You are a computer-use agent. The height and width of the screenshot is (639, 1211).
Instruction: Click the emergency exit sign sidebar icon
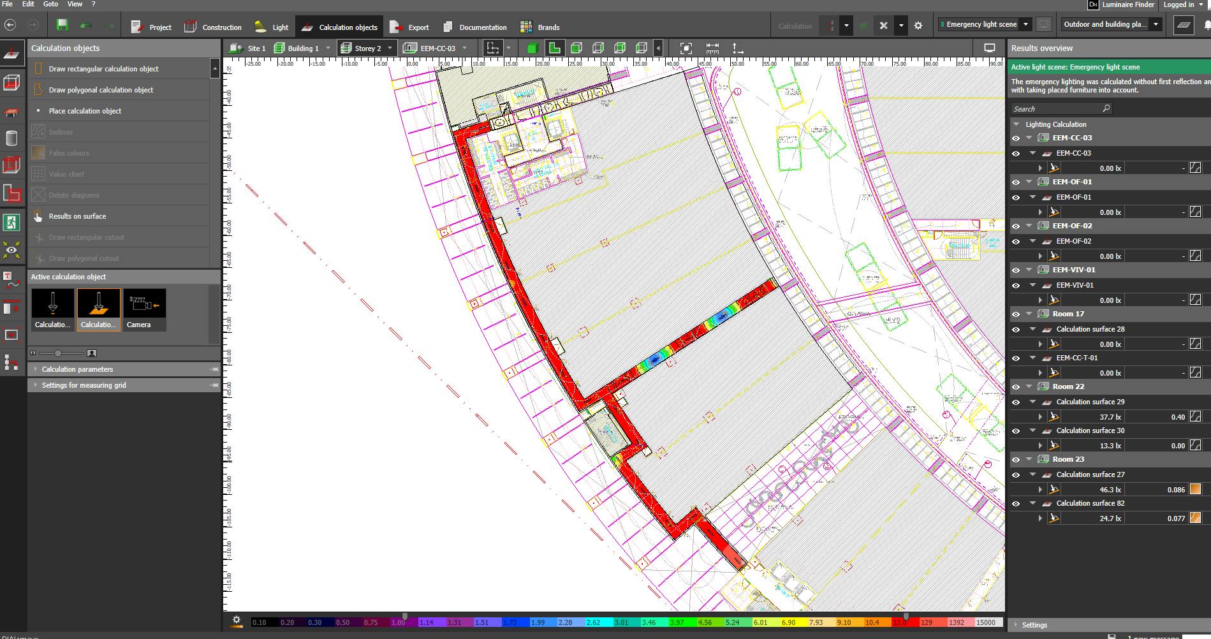click(11, 223)
